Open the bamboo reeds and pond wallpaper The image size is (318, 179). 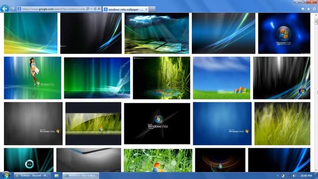(x=161, y=78)
